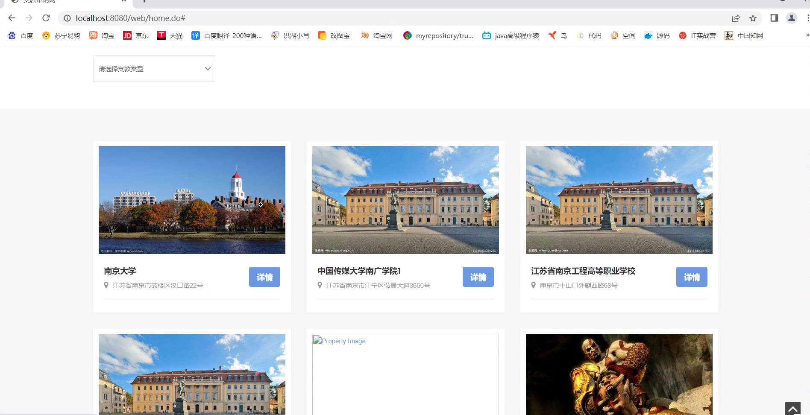810x415 pixels.
Task: Click address text 江苏省南京市江宁区弘景大道3666号
Action: 378,285
